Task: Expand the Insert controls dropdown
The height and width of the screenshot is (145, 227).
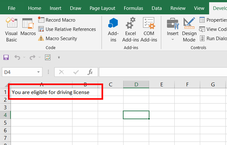Action: (x=173, y=39)
